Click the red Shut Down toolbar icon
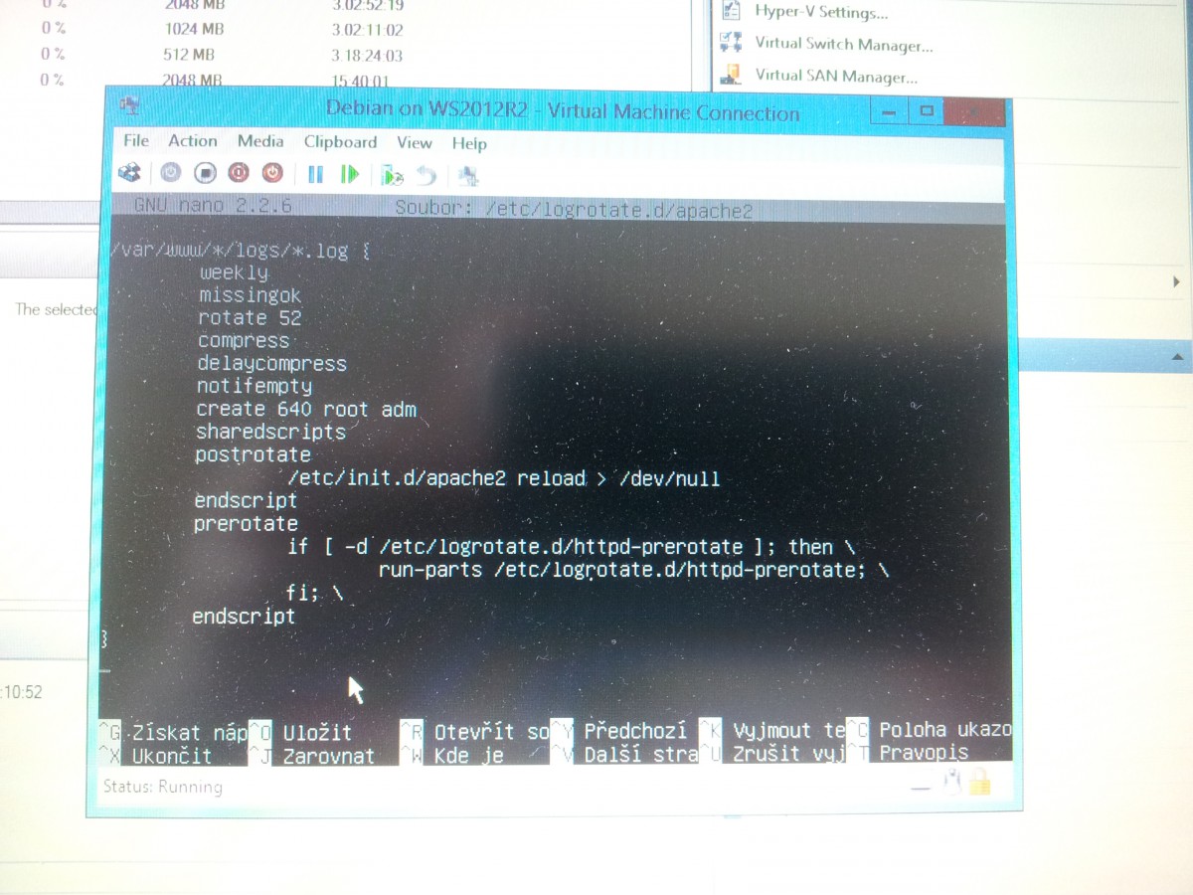 point(238,173)
